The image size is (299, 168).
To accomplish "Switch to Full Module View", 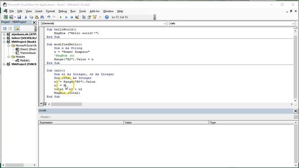I will 45,104.
